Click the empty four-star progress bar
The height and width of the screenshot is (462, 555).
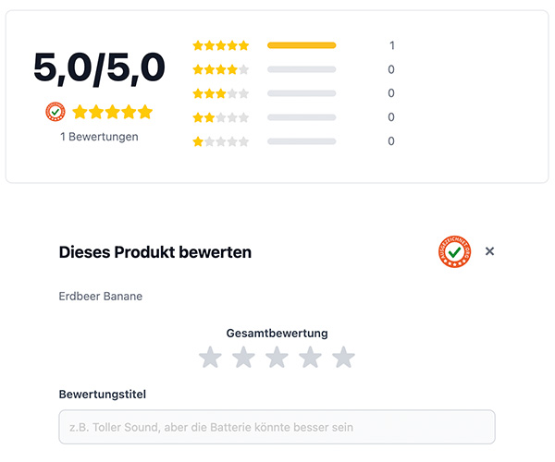[302, 69]
